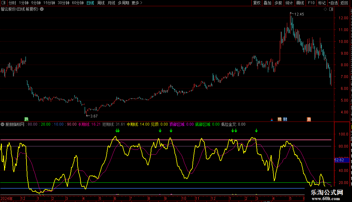Screen dimensions: 352x202
Task: Select the 1分钟 period tab
Action: (x=24, y=3)
